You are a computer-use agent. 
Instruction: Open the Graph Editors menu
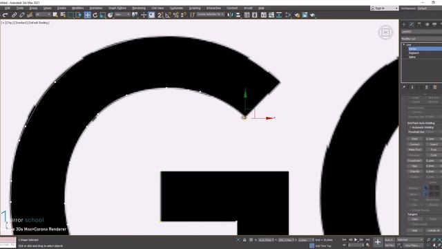click(x=117, y=8)
